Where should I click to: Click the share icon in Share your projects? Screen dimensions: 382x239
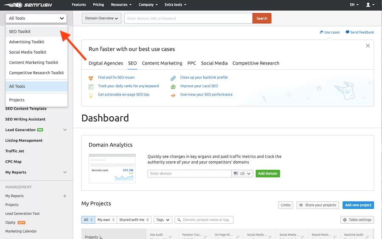pyautogui.click(x=301, y=205)
